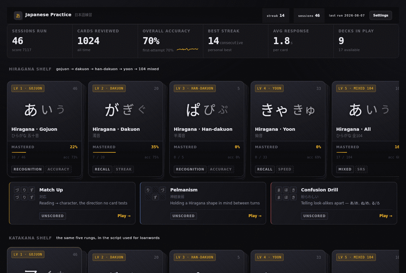This screenshot has height=273, width=406.
Task: Open the Hiragana · Yoon deck card
Action: [x=288, y=129]
